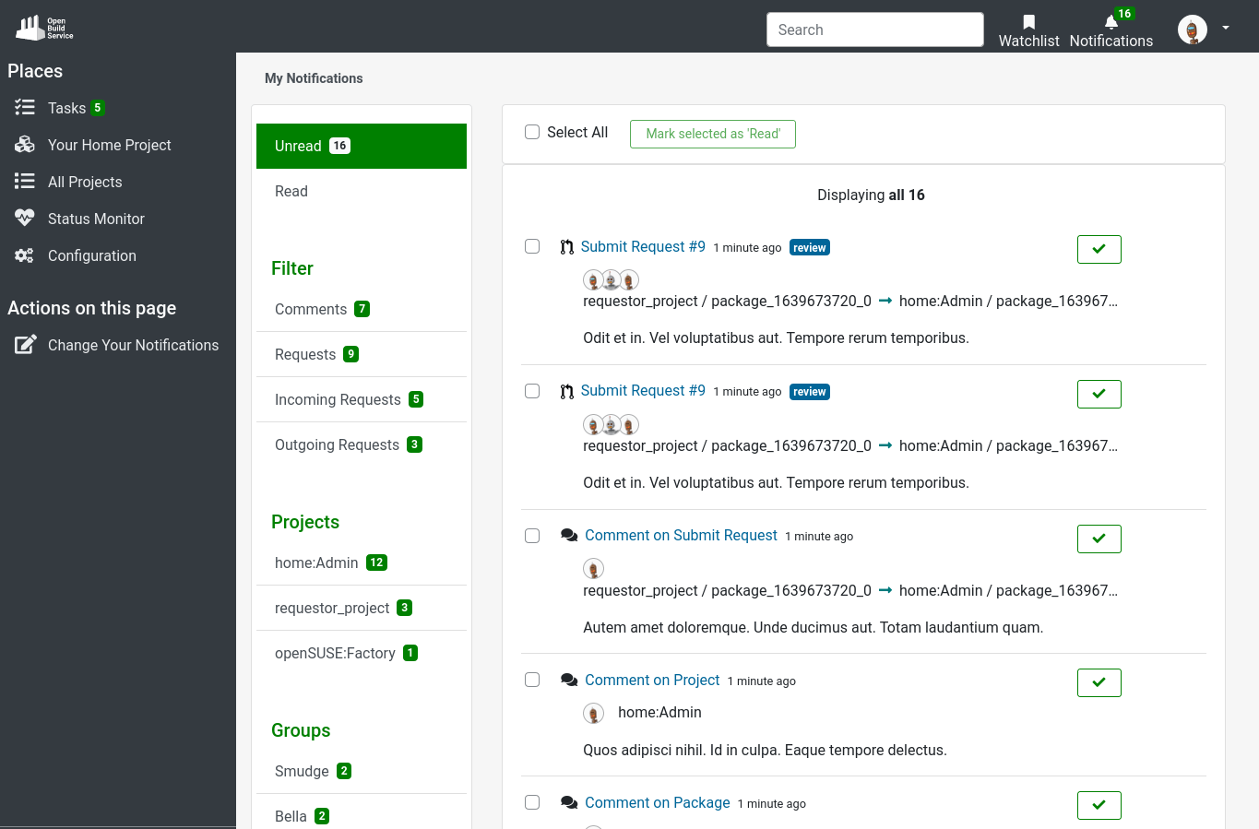The width and height of the screenshot is (1259, 829).
Task: Check the Comment on Project notification
Action: (x=532, y=680)
